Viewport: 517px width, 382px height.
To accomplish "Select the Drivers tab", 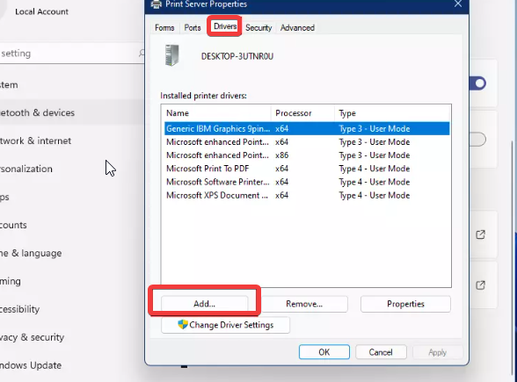I will pos(225,26).
